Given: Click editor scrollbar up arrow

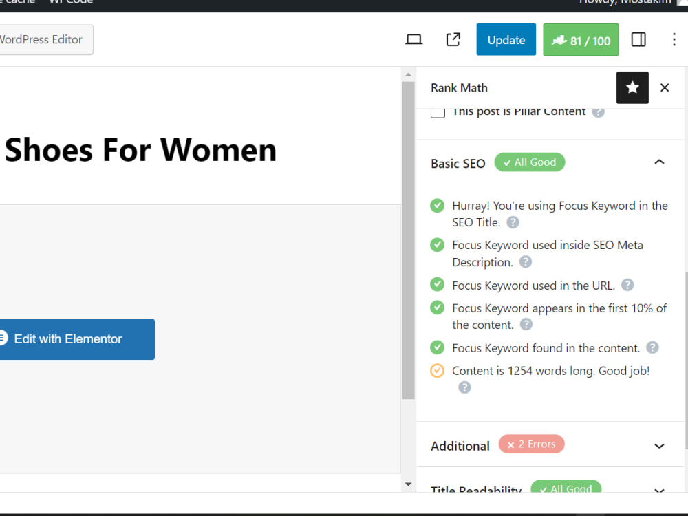Looking at the screenshot, I should tap(409, 74).
